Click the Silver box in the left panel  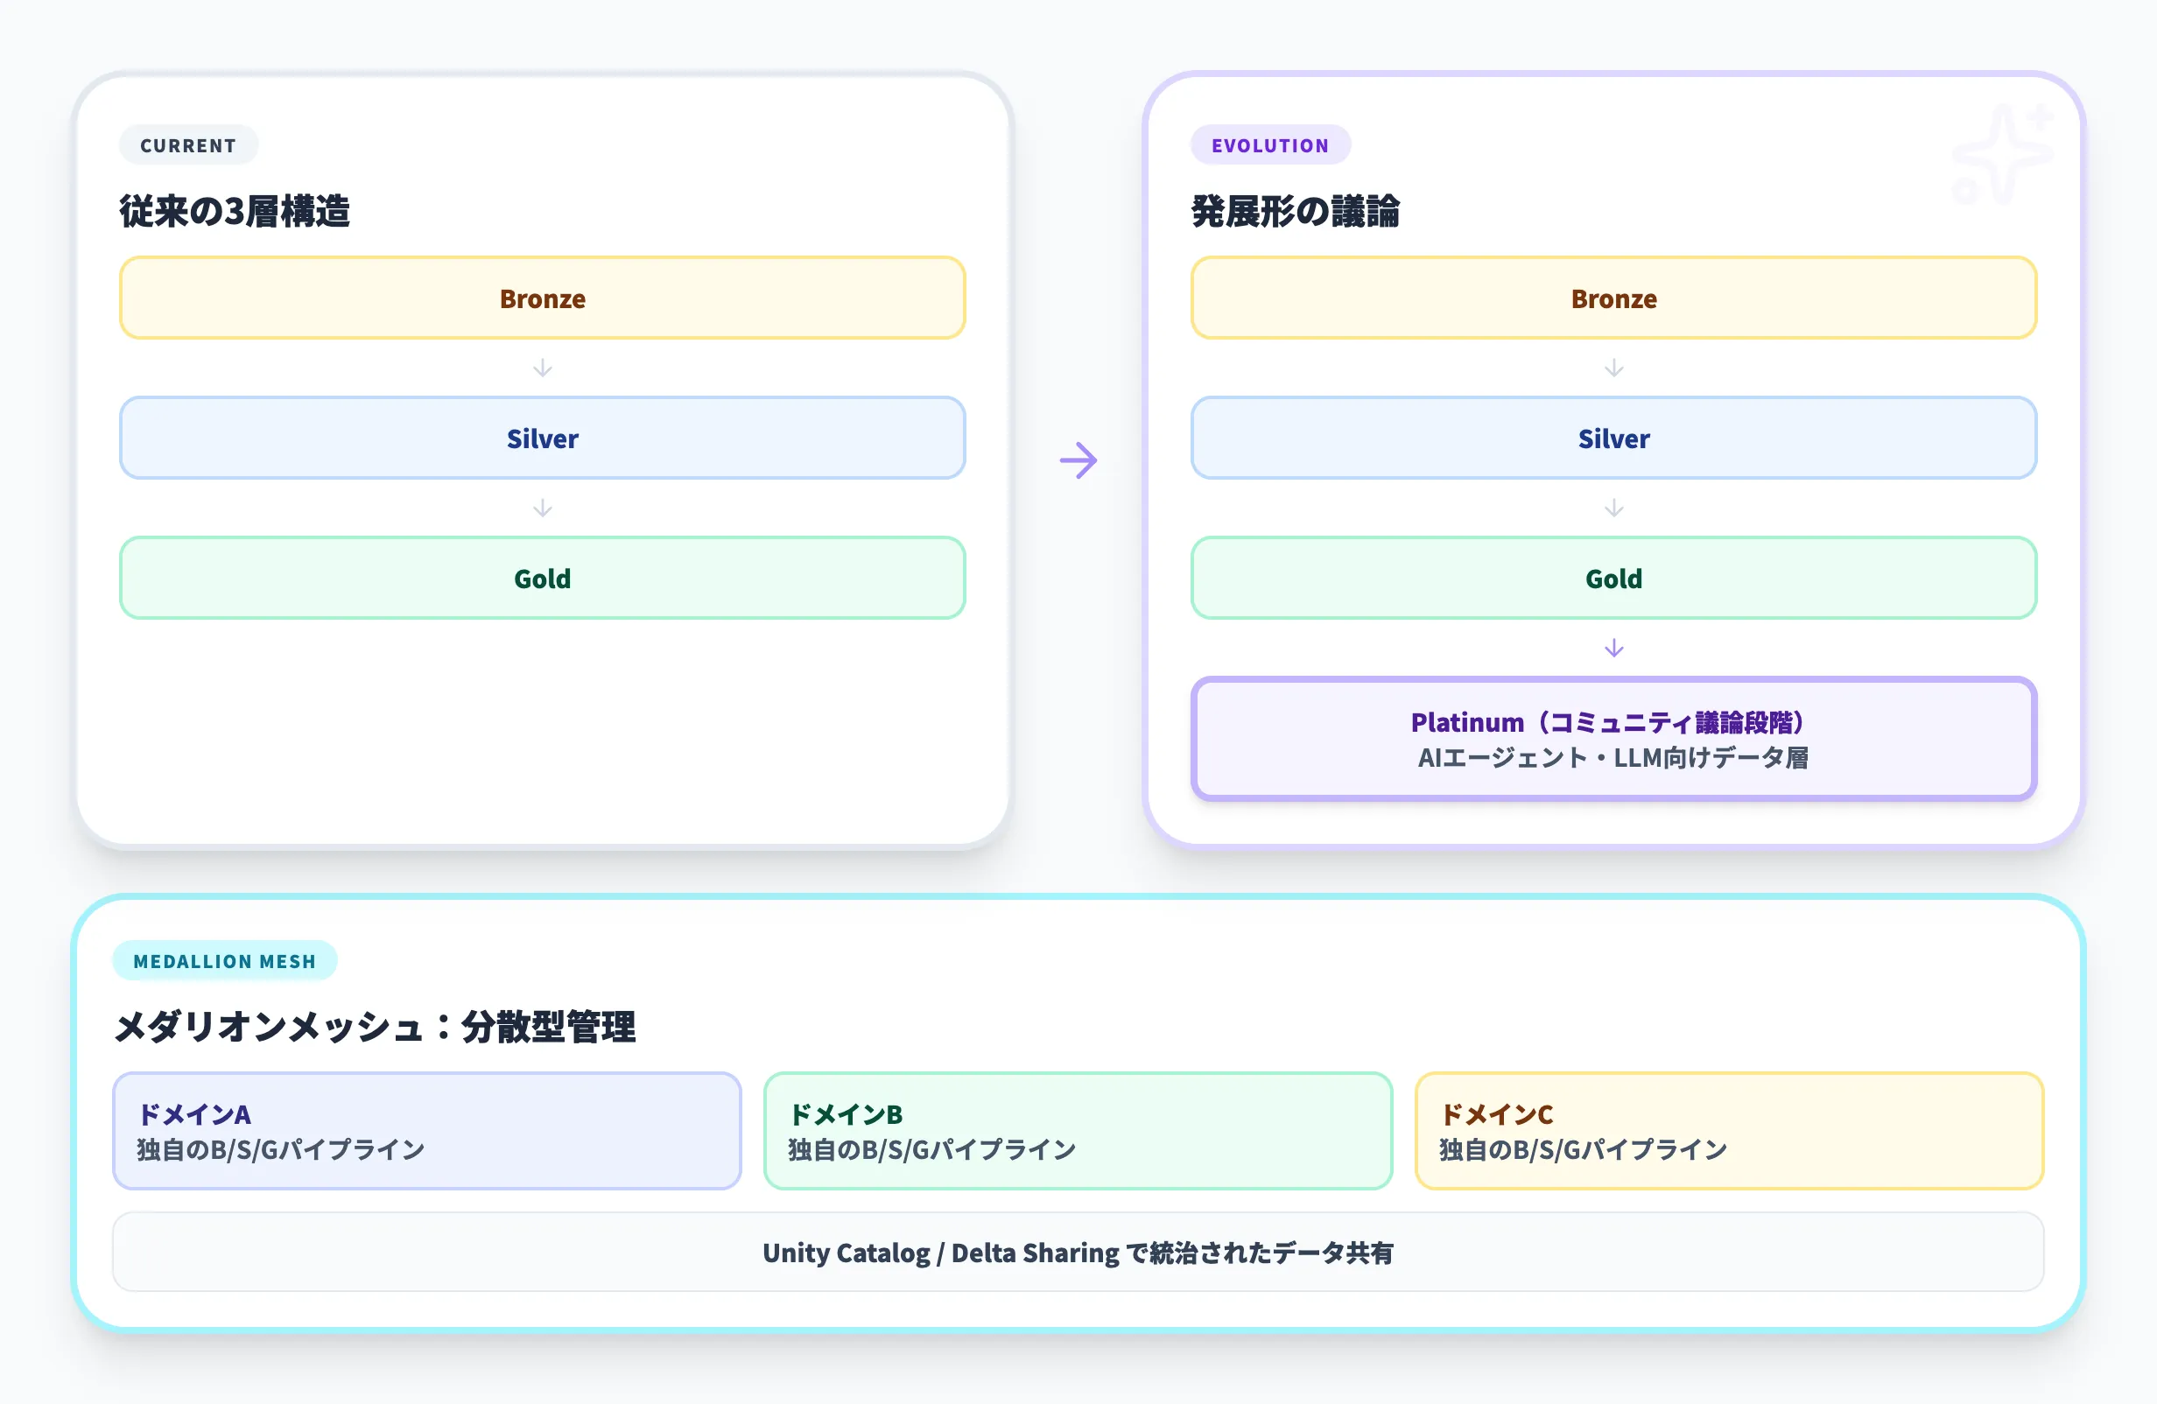point(542,438)
